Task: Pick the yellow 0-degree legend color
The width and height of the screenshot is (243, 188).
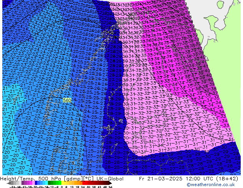Action: (x=62, y=183)
